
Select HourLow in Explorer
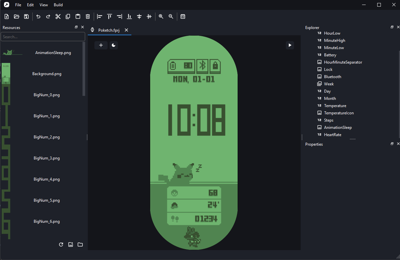pyautogui.click(x=332, y=33)
